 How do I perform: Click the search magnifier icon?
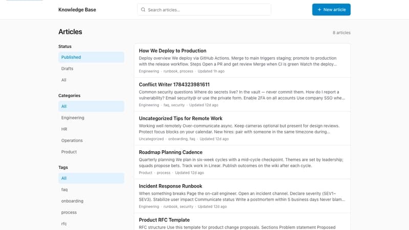(143, 10)
